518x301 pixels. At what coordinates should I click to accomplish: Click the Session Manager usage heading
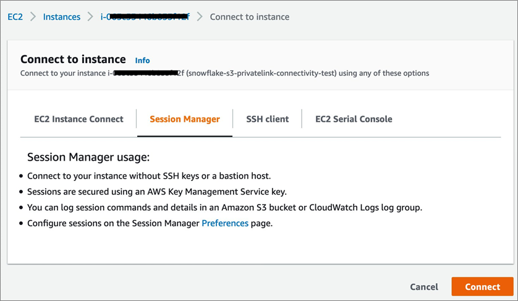click(88, 158)
